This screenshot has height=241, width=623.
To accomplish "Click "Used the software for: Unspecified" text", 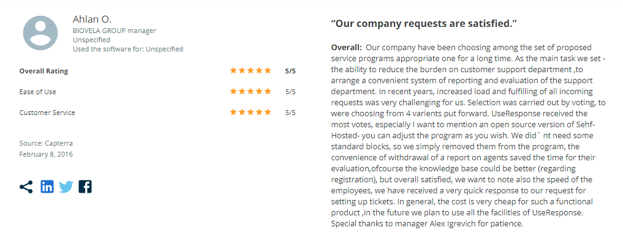I will (128, 49).
